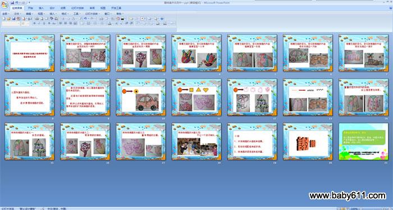
Task: Click the 开发工具 ribbon tab
Action: click(116, 8)
